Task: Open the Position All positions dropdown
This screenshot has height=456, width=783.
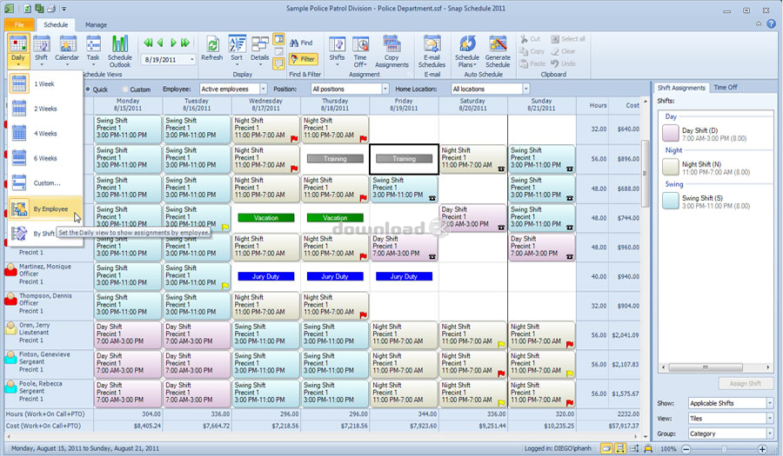Action: tap(385, 89)
